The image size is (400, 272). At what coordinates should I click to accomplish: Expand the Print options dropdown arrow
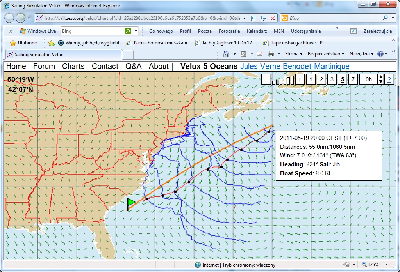(x=279, y=54)
